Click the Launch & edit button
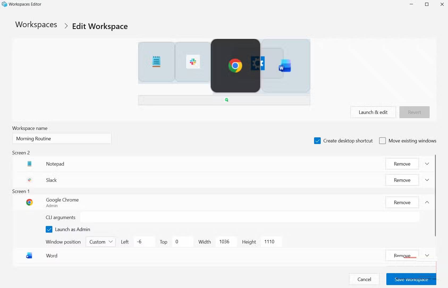The height and width of the screenshot is (288, 448). point(373,112)
